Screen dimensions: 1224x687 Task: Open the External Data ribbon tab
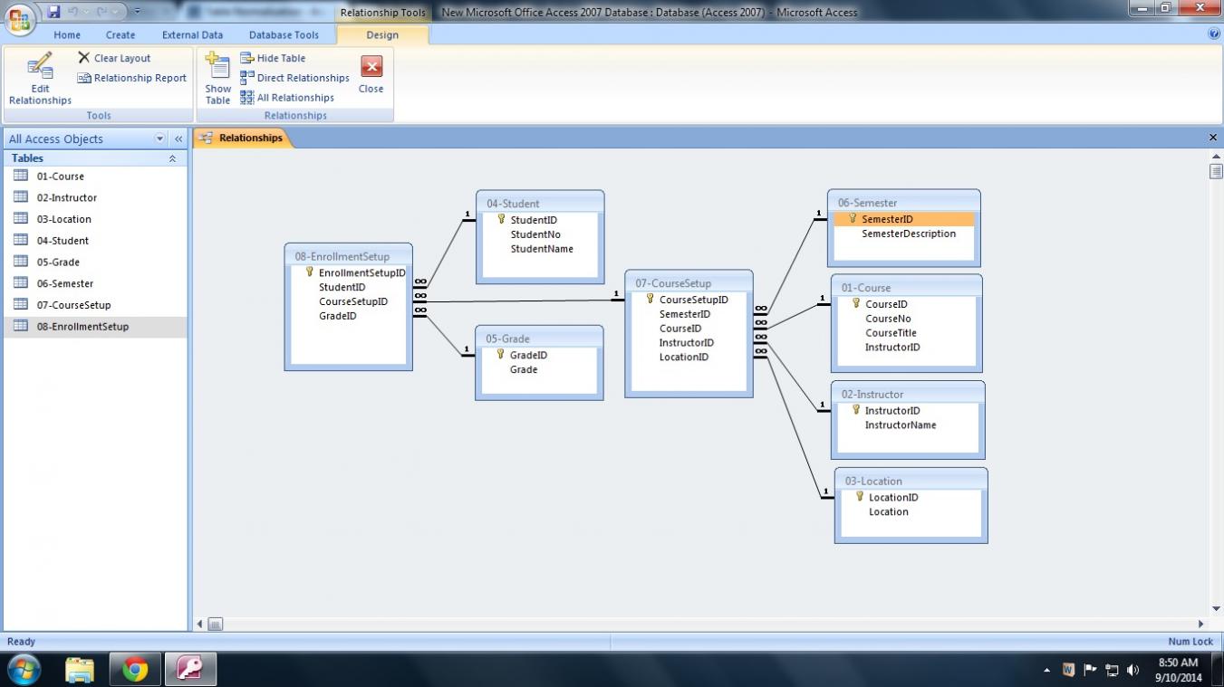(192, 35)
